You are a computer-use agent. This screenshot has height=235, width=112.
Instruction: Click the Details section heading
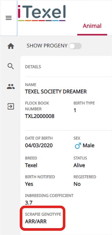click(x=33, y=67)
